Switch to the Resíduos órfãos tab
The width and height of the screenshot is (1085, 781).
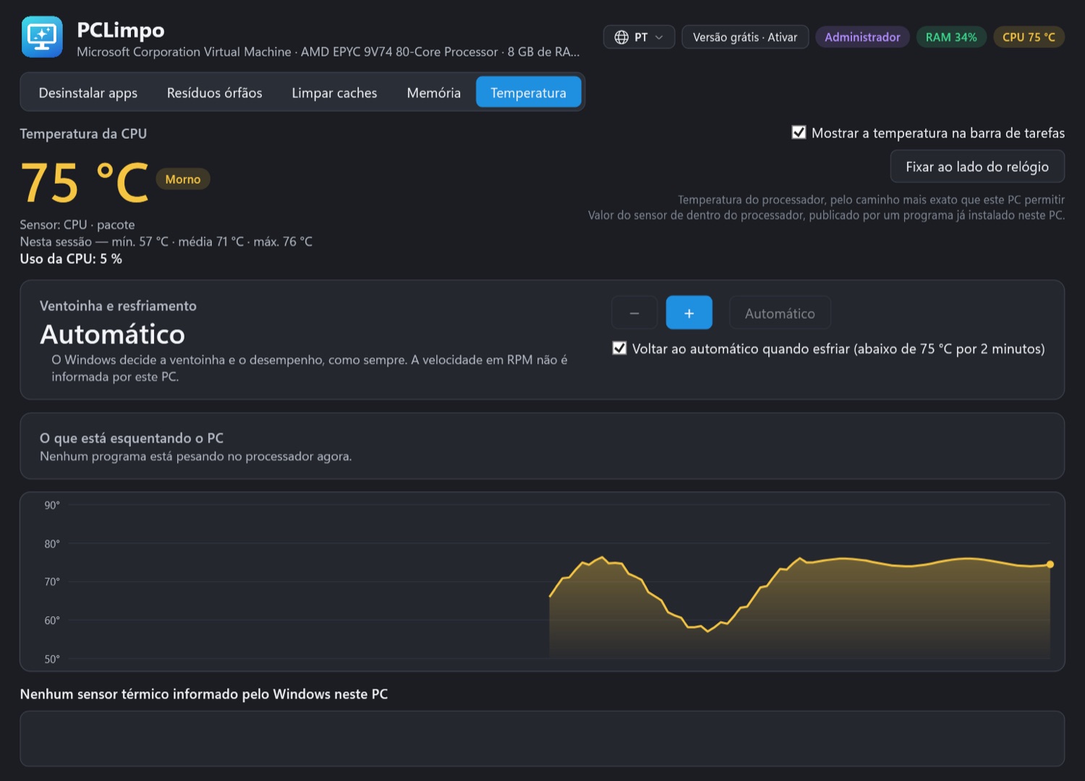click(x=215, y=93)
